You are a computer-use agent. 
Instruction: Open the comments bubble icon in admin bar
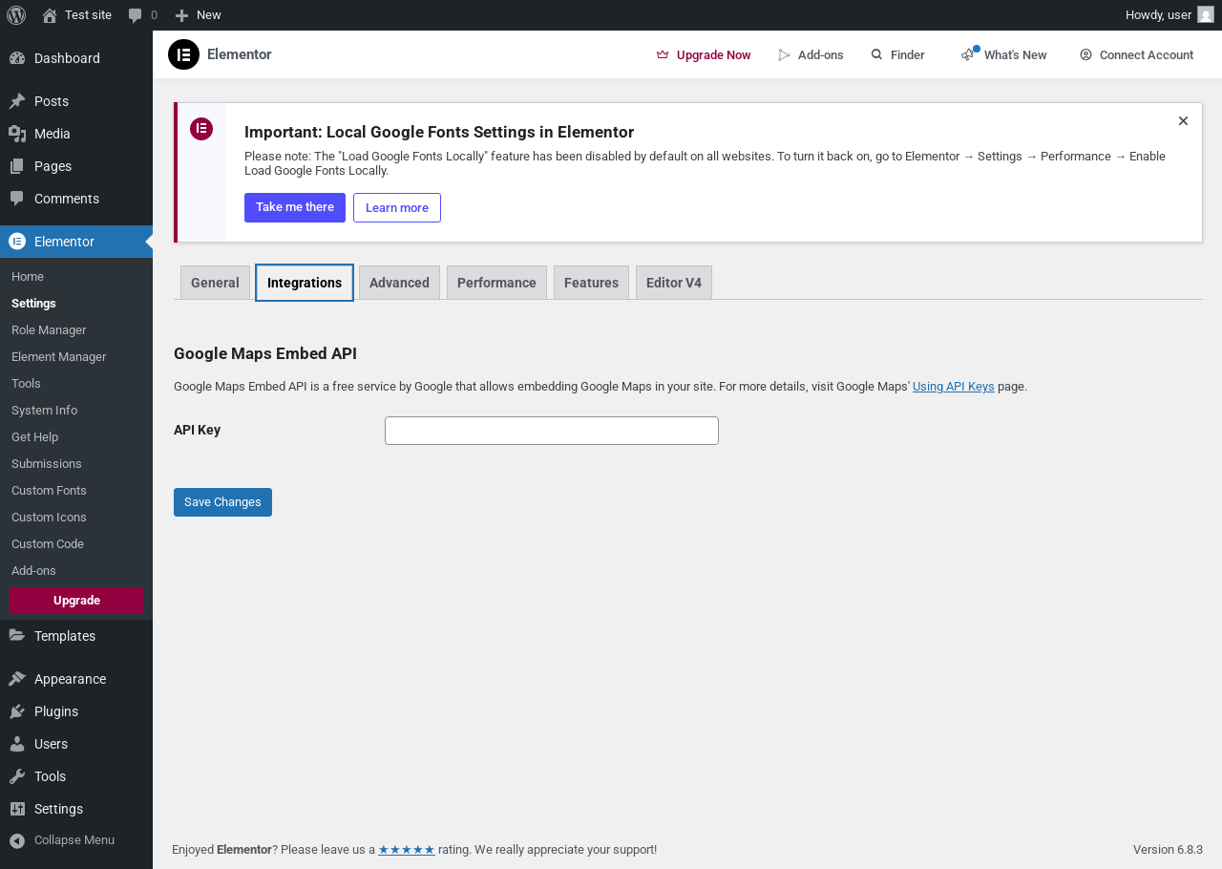(136, 15)
